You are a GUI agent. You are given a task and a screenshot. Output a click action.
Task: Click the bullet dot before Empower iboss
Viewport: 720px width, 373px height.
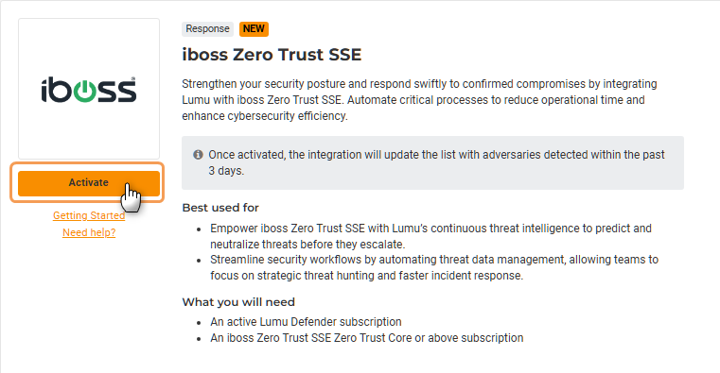199,229
